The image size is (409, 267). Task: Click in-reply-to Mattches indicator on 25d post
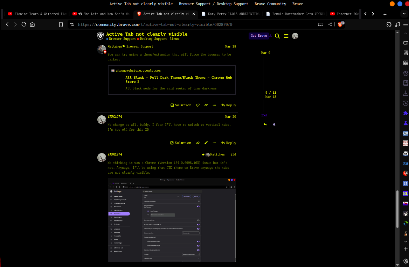pos(213,154)
